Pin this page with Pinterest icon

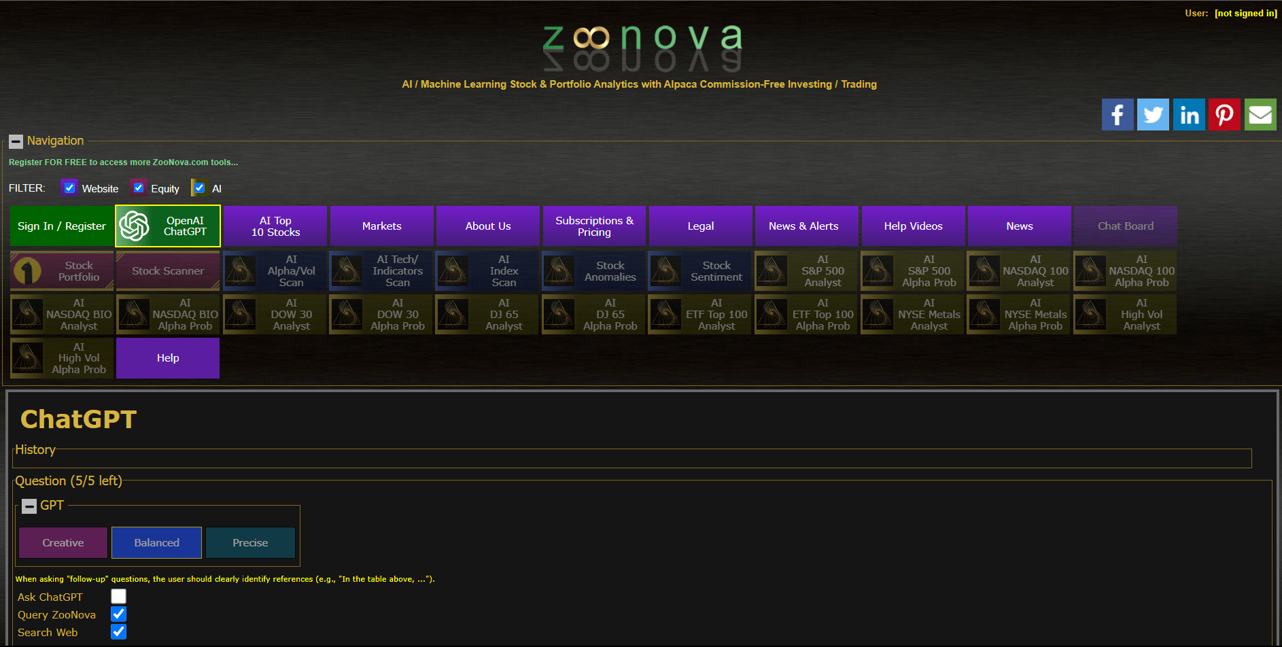pyautogui.click(x=1224, y=114)
